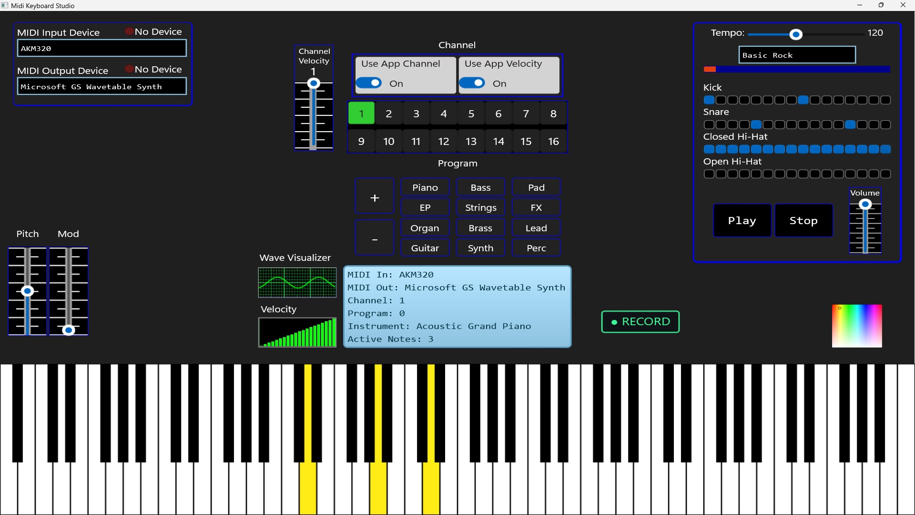Click the Mod wheel slider thumb
The height and width of the screenshot is (515, 915).
pyautogui.click(x=69, y=330)
